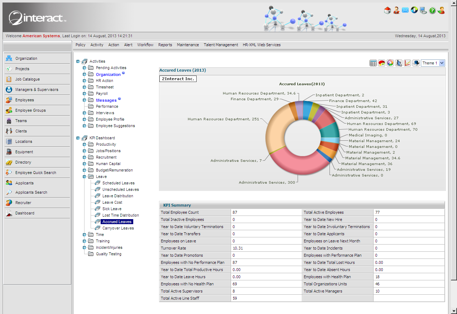Screen dimensions: 457x314
Task: Open the mail envelope icon in header
Action: click(x=405, y=10)
